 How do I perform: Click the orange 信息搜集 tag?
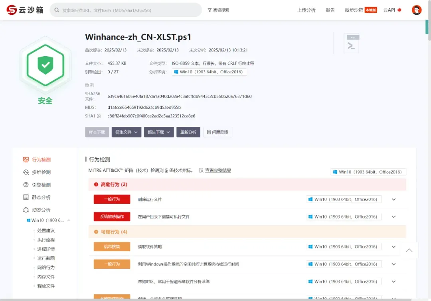click(112, 247)
